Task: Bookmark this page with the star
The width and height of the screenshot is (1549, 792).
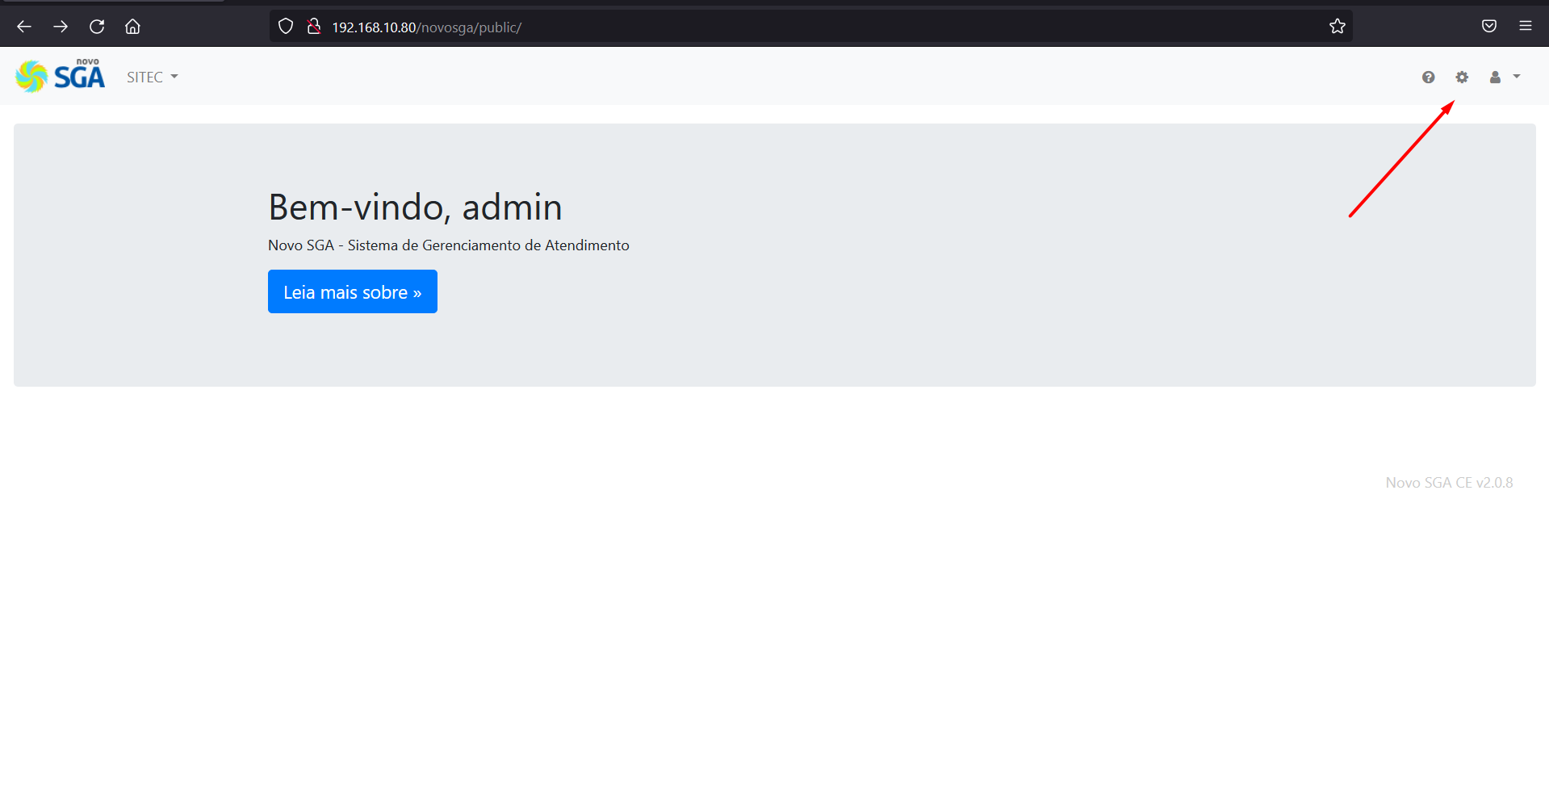Action: point(1337,27)
